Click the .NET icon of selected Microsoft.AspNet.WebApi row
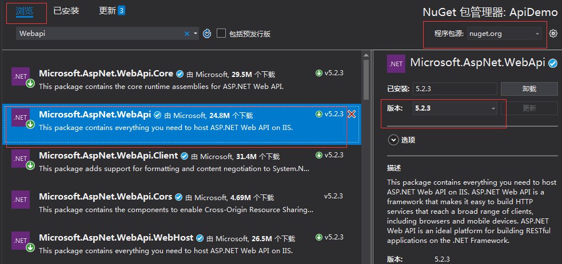The width and height of the screenshot is (562, 264). click(21, 117)
